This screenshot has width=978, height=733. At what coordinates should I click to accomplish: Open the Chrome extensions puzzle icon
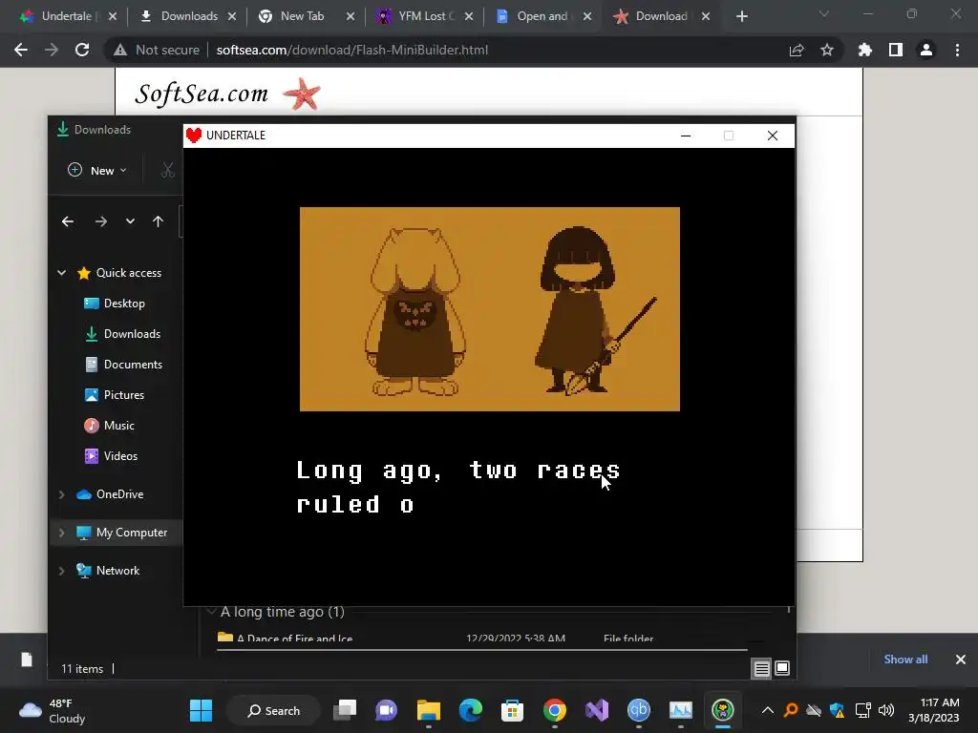[x=865, y=50]
